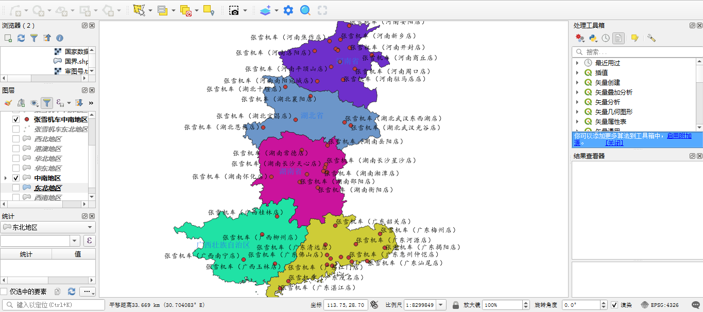This screenshot has height=312, width=703.
Task: Select the 西南地区 layer
Action: [48, 197]
